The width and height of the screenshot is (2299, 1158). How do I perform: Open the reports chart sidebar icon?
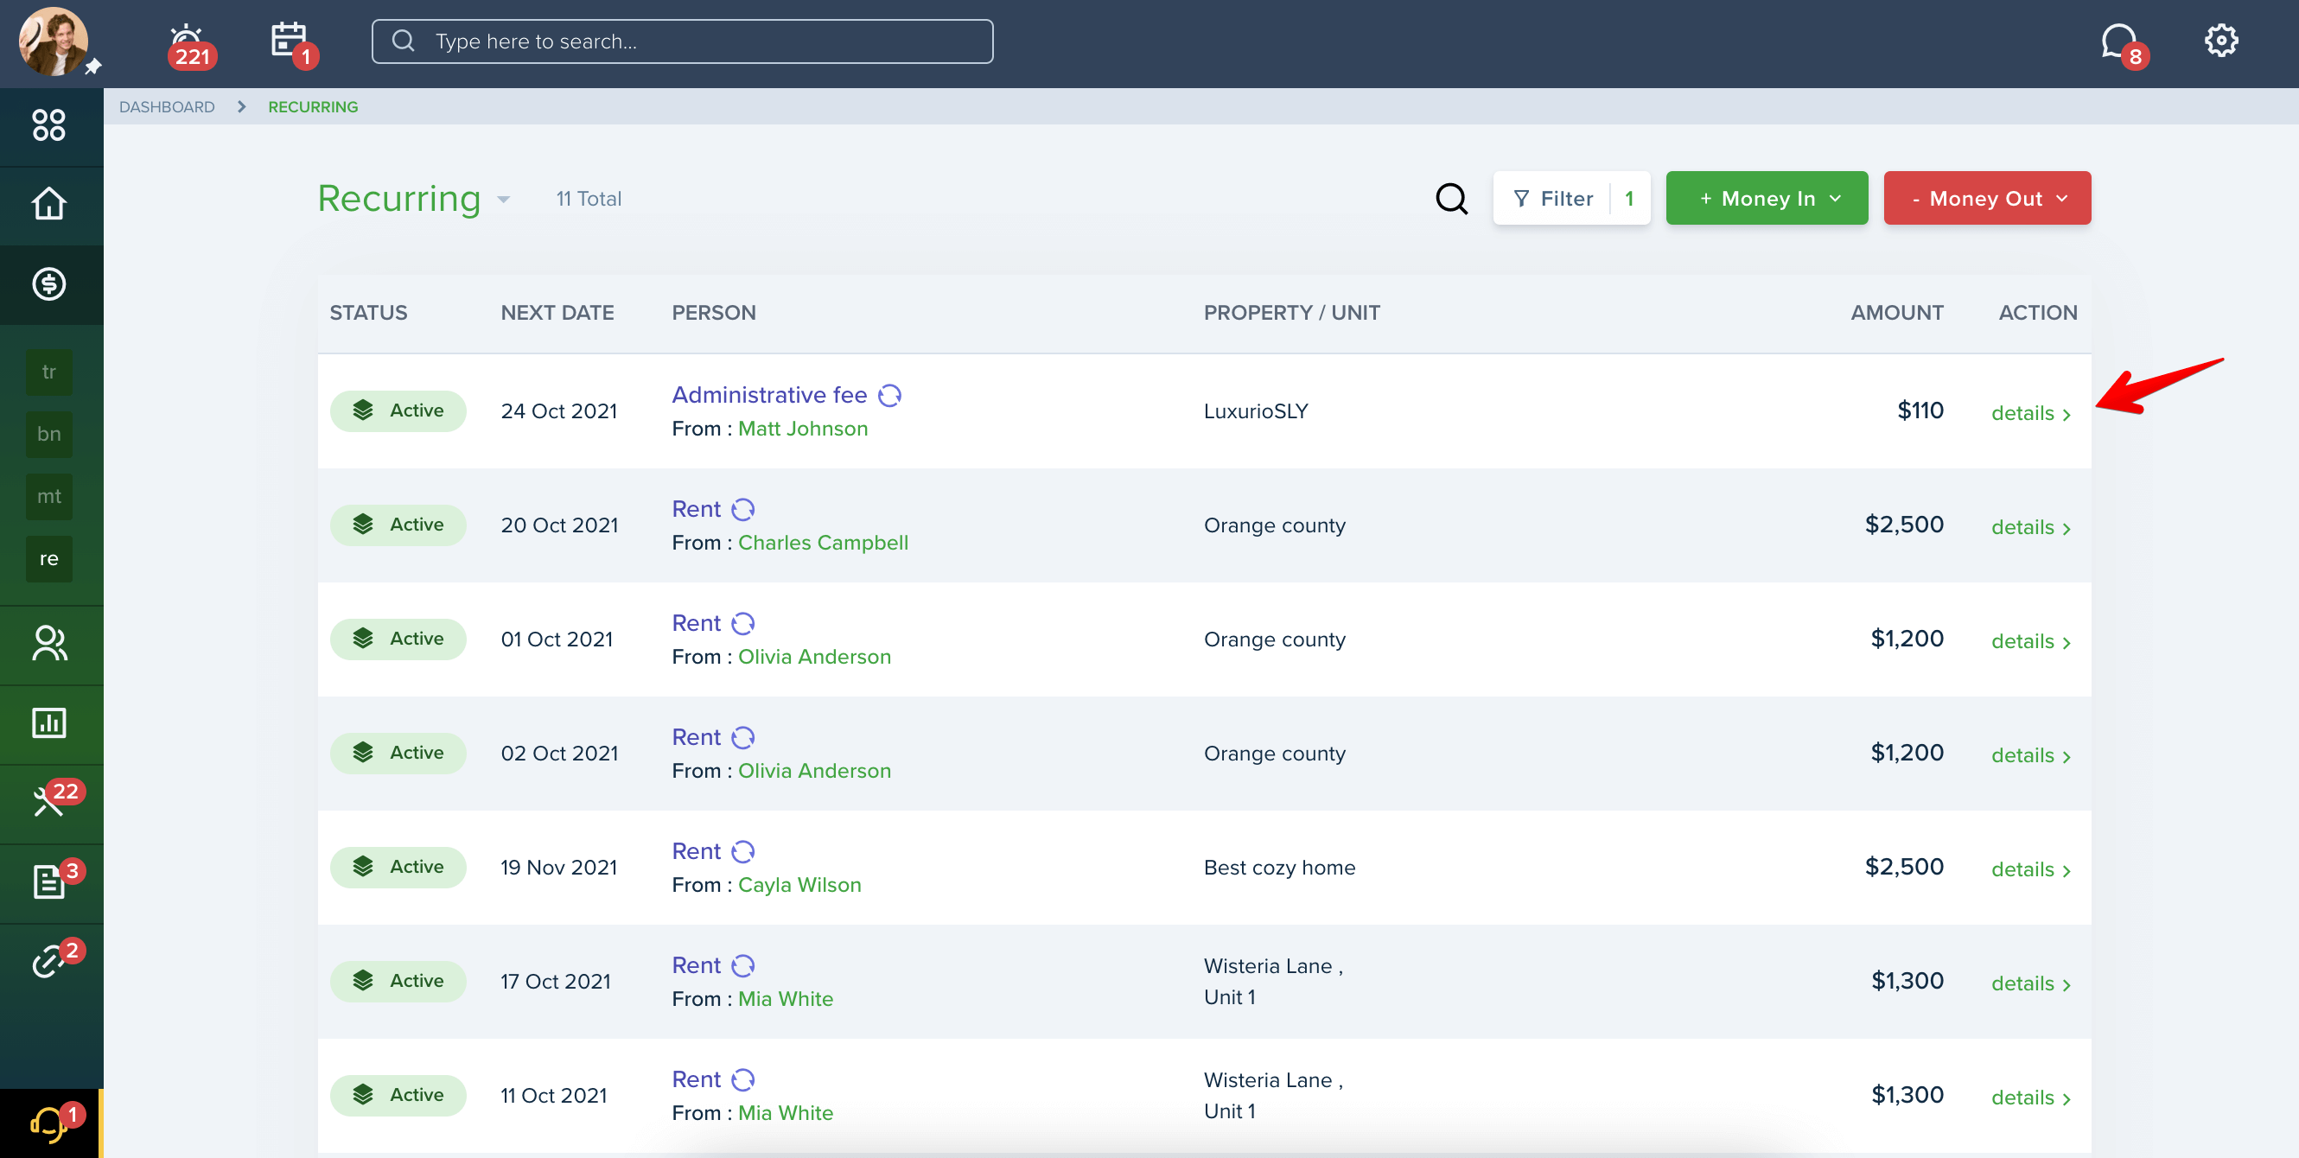[x=49, y=722]
